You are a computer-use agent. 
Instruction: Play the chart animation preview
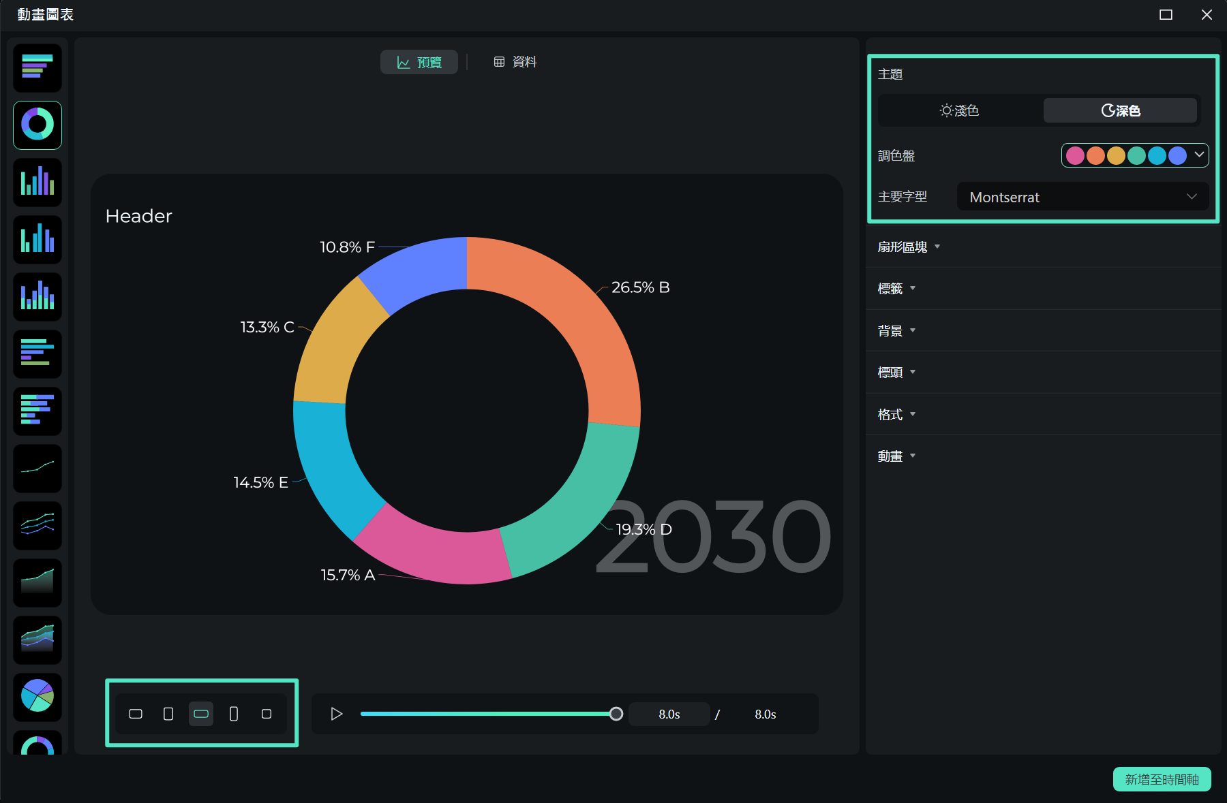[x=337, y=714]
